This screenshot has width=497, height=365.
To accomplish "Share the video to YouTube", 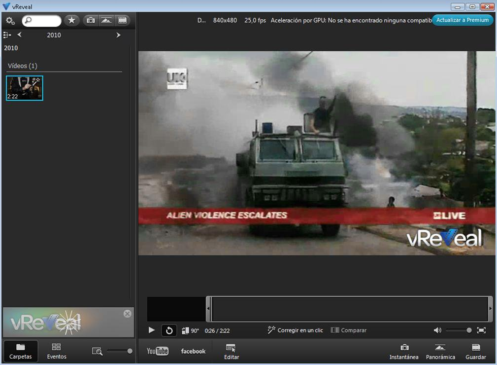I will click(x=158, y=351).
